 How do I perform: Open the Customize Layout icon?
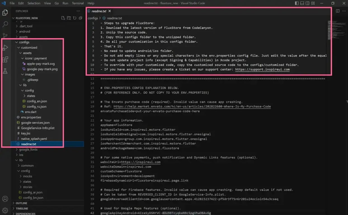(x=313, y=3)
